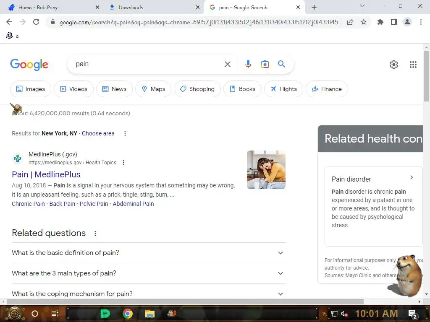
Task: Open the notification center icon
Action: pos(413,314)
